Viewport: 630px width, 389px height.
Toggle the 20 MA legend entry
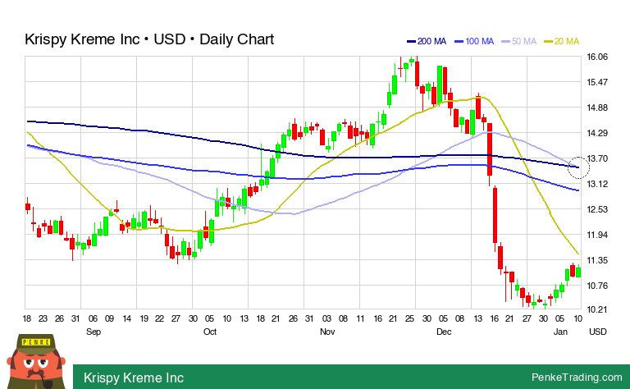pos(561,41)
